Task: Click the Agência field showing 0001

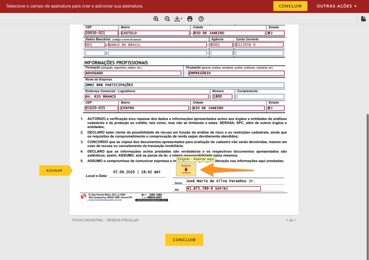Action: (x=222, y=45)
